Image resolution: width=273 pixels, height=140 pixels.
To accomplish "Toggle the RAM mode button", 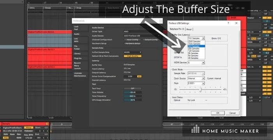I will 19,138.
